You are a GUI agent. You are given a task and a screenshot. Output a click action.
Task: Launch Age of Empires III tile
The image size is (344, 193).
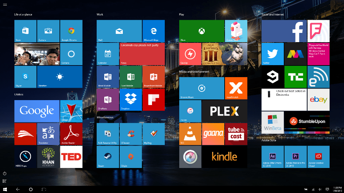225,54
